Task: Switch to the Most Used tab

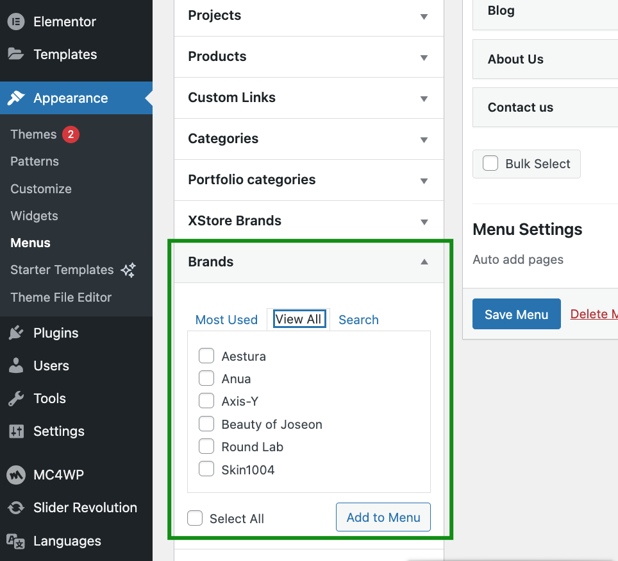Action: click(227, 320)
